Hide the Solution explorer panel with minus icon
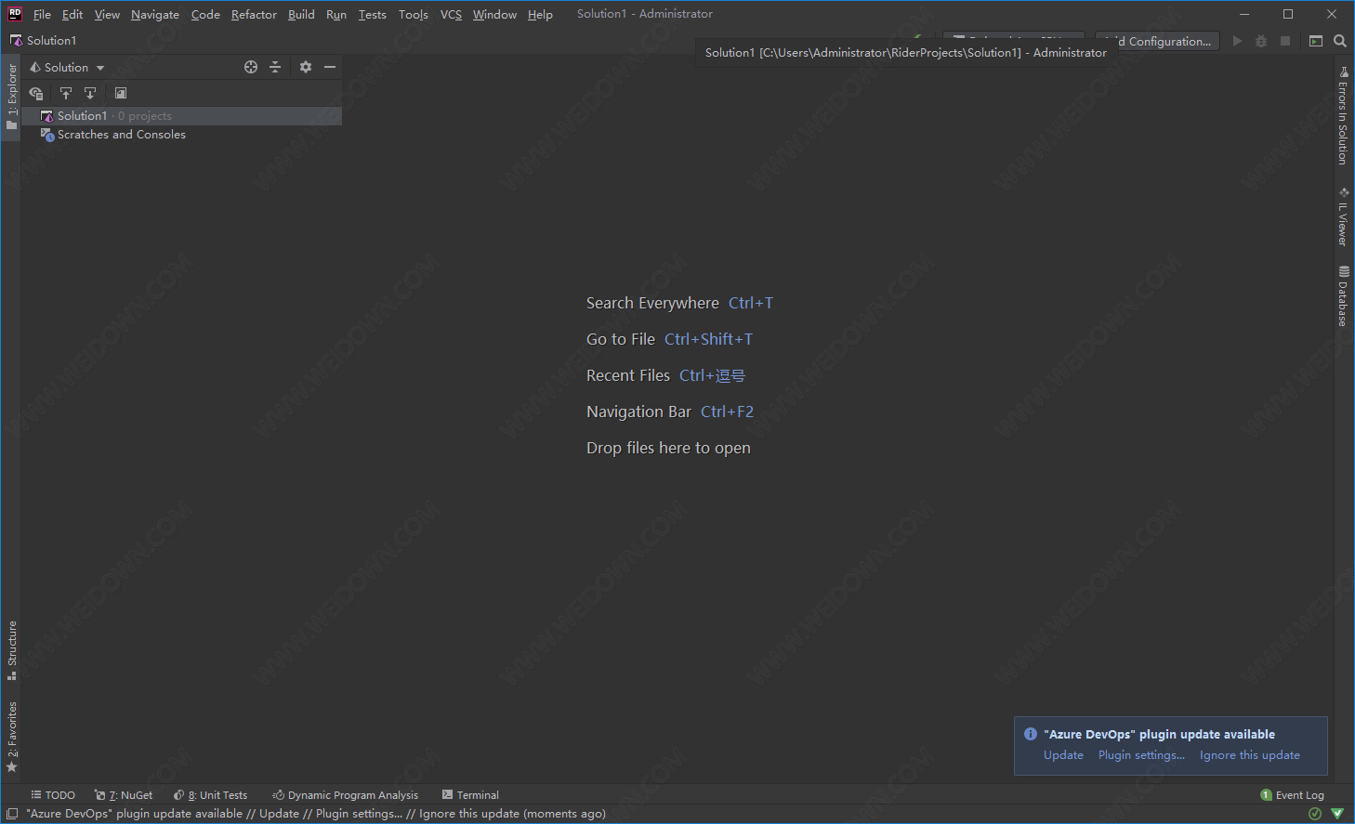Image resolution: width=1355 pixels, height=824 pixels. (330, 67)
